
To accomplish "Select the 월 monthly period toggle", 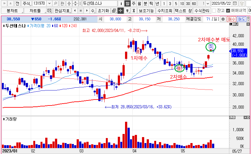I will pyautogui.click(x=139, y=3).
